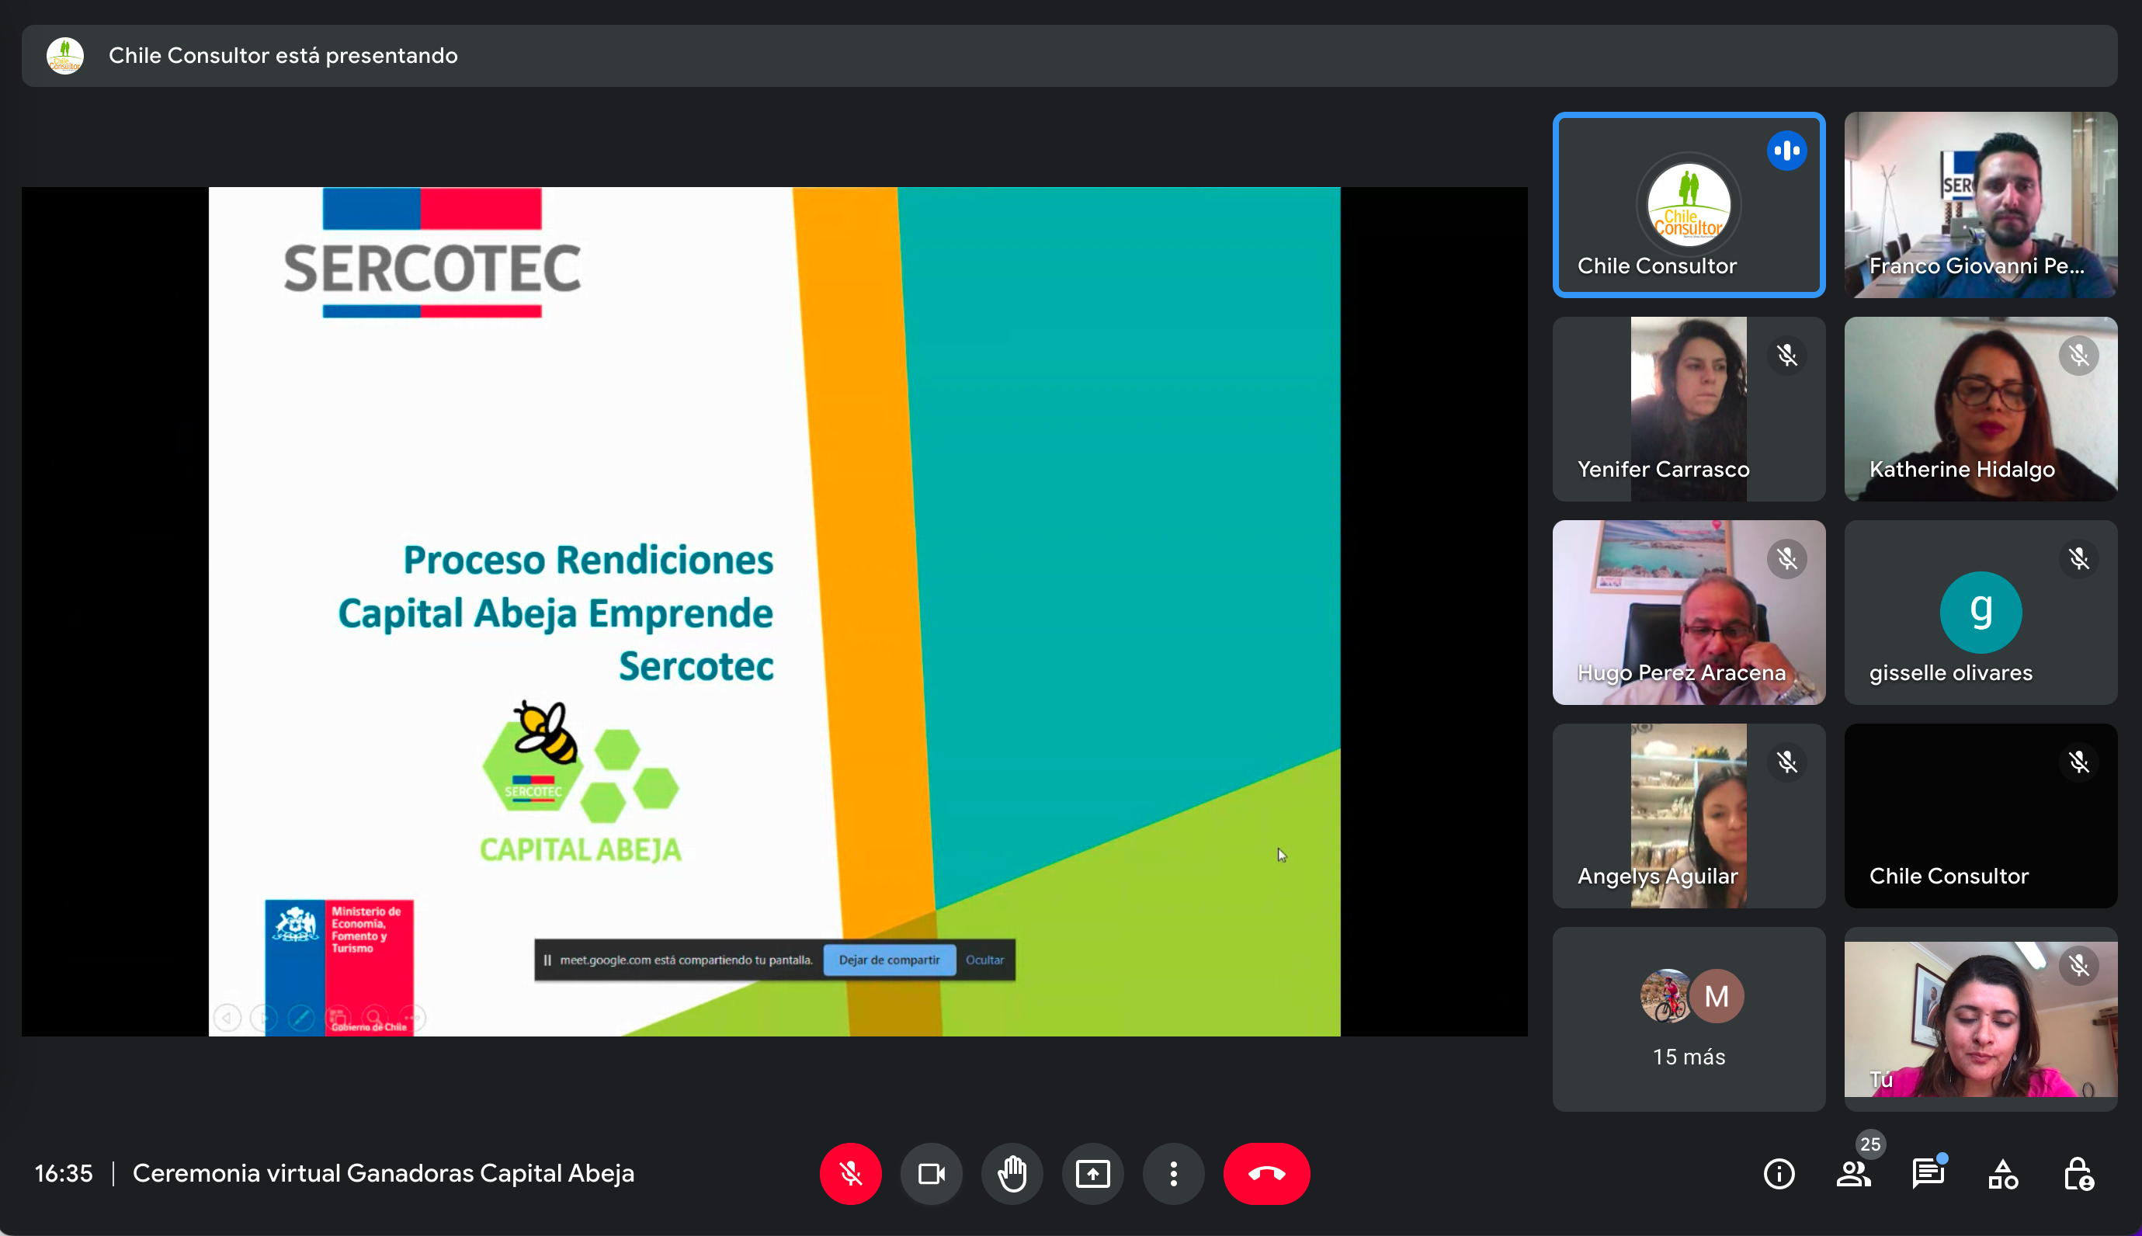Image resolution: width=2142 pixels, height=1236 pixels.
Task: Open host controls lock icon
Action: tap(2078, 1174)
